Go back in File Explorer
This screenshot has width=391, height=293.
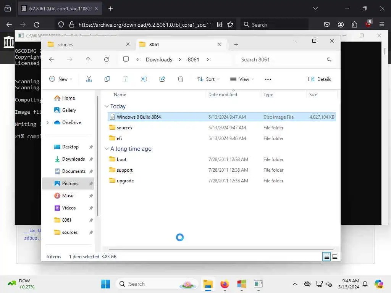[52, 60]
